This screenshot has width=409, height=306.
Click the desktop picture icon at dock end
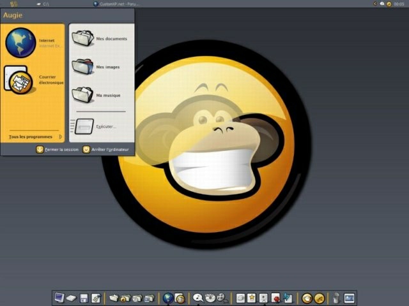[x=350, y=298]
